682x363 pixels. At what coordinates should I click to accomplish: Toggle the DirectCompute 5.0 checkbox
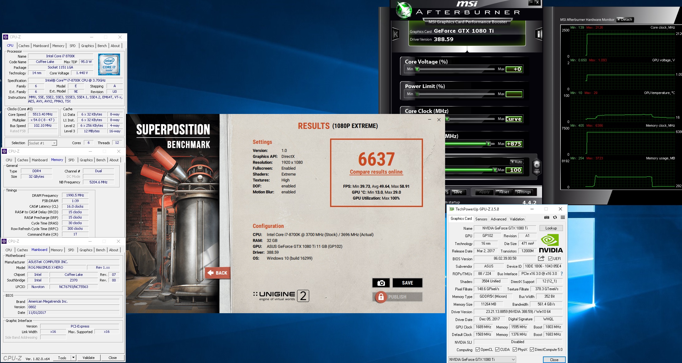(532, 350)
